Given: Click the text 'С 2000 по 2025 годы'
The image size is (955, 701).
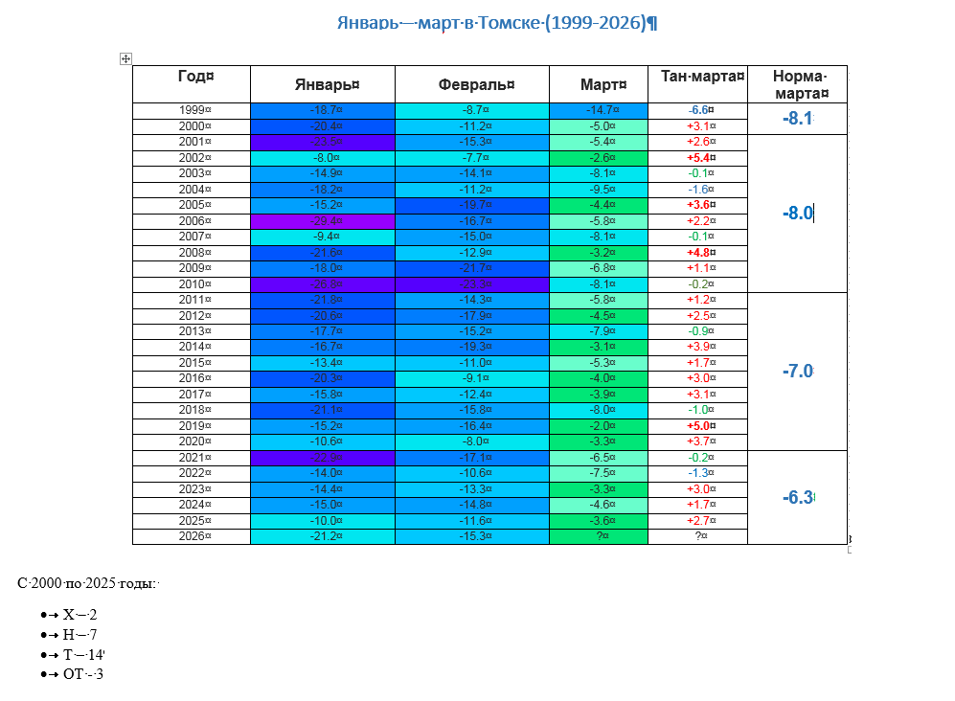Looking at the screenshot, I should [x=87, y=583].
